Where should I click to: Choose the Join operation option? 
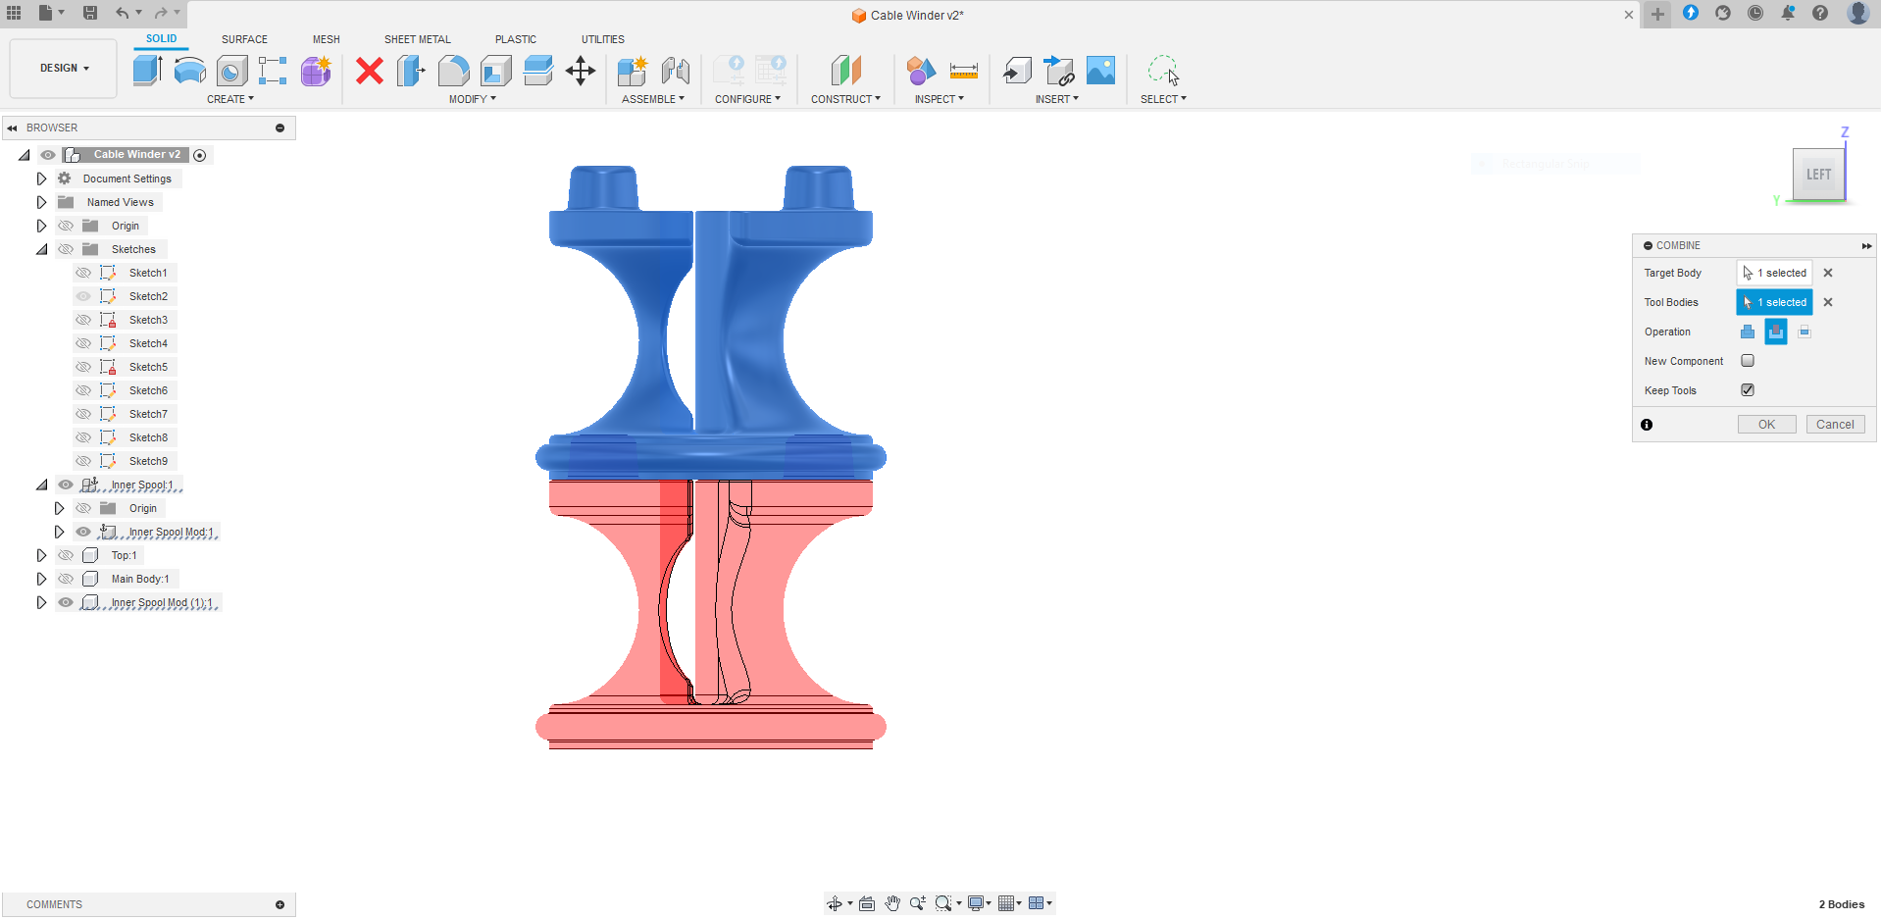pos(1748,332)
